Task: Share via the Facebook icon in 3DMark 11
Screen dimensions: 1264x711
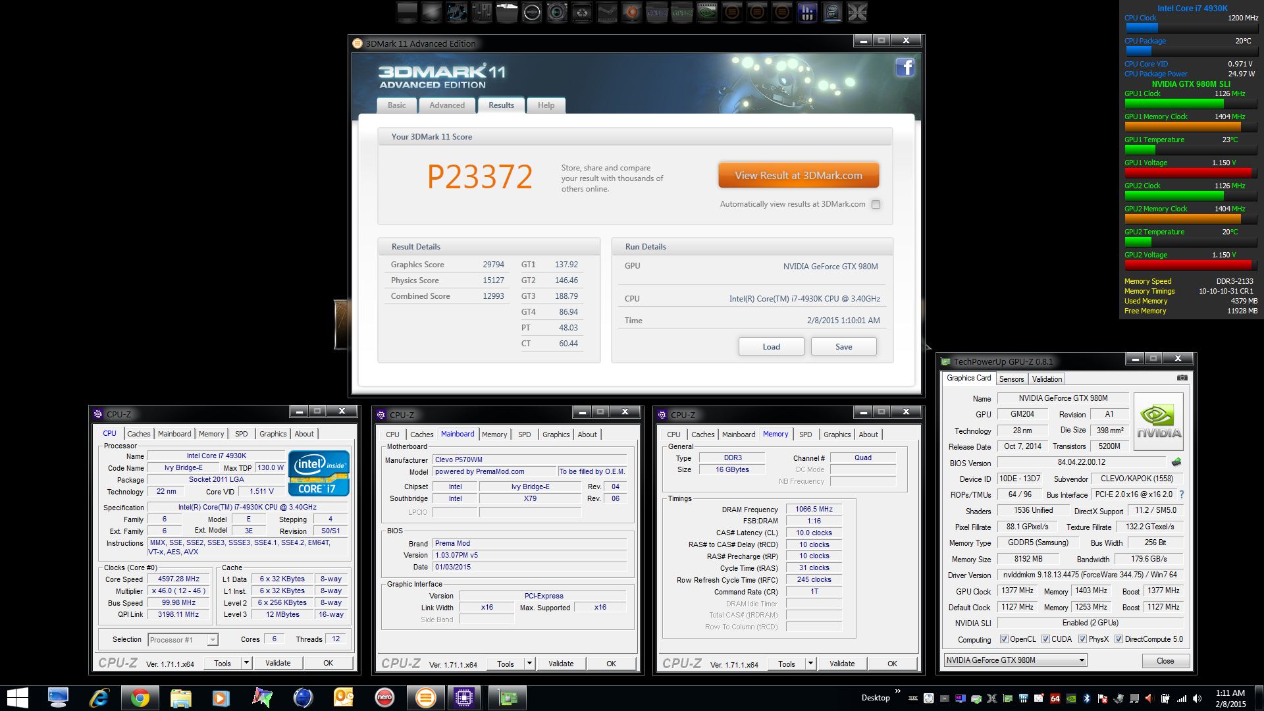Action: tap(905, 67)
